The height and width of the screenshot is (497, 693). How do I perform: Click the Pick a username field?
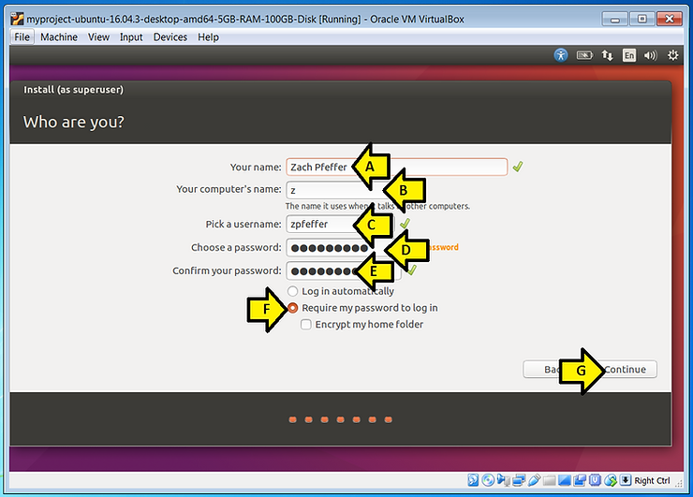tap(340, 225)
